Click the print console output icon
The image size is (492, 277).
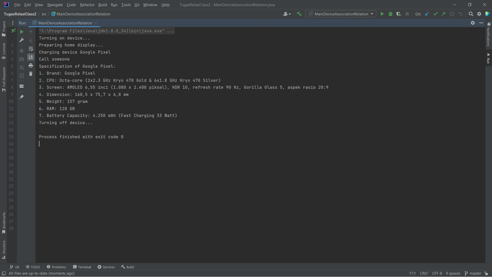click(x=31, y=66)
